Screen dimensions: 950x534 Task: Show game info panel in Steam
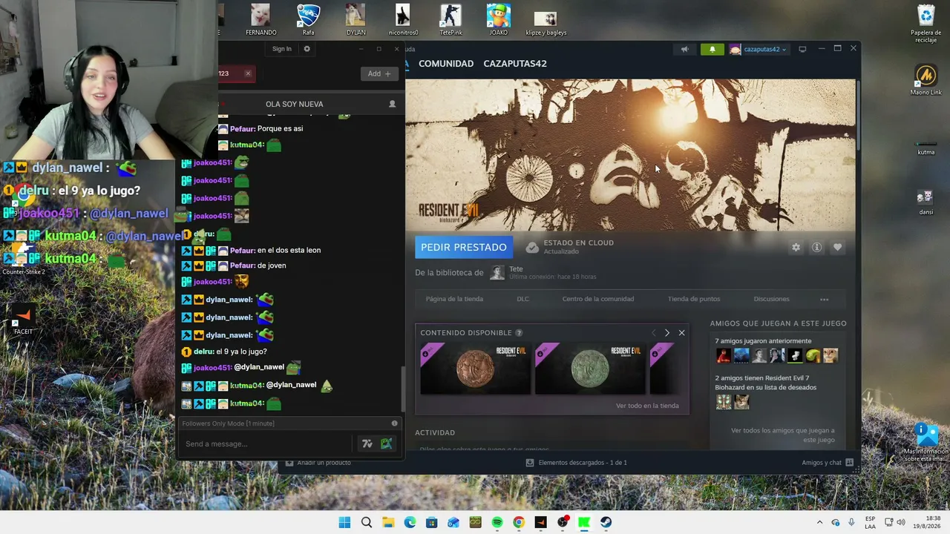click(816, 248)
